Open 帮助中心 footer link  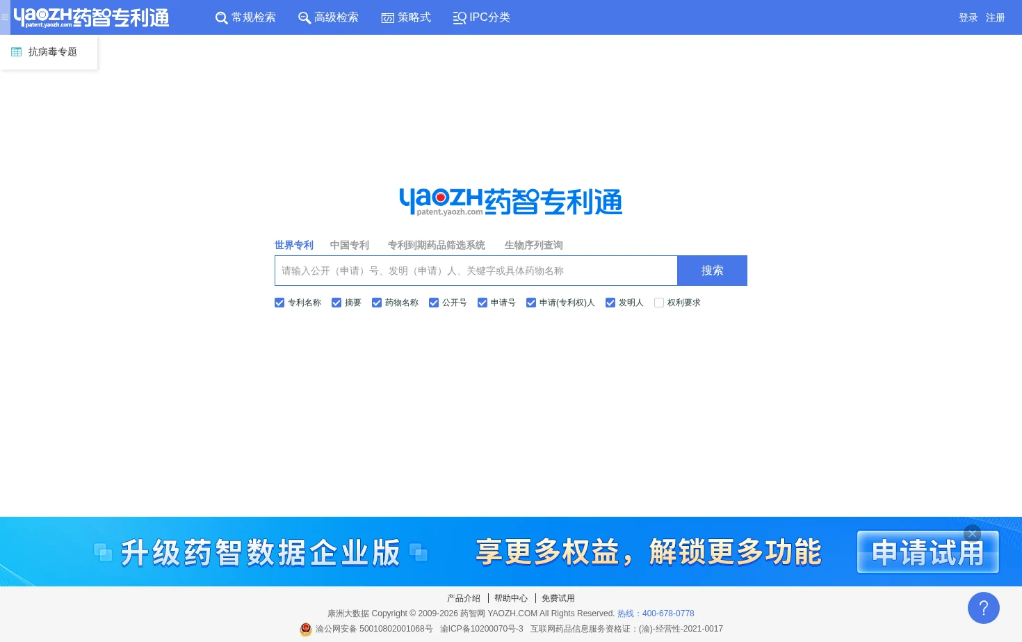pyautogui.click(x=511, y=598)
